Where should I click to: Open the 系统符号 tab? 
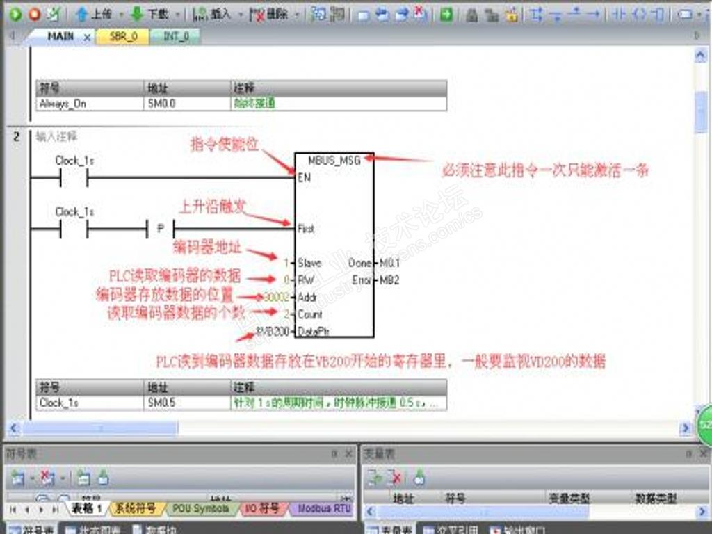coord(135,508)
